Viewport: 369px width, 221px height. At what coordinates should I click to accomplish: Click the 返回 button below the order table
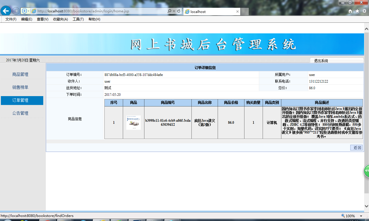(x=356, y=147)
